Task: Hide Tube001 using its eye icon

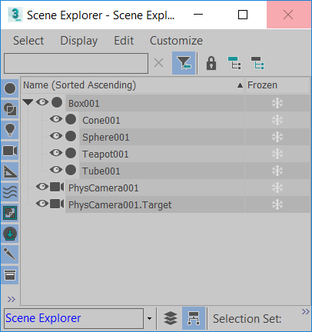Action: (x=56, y=170)
